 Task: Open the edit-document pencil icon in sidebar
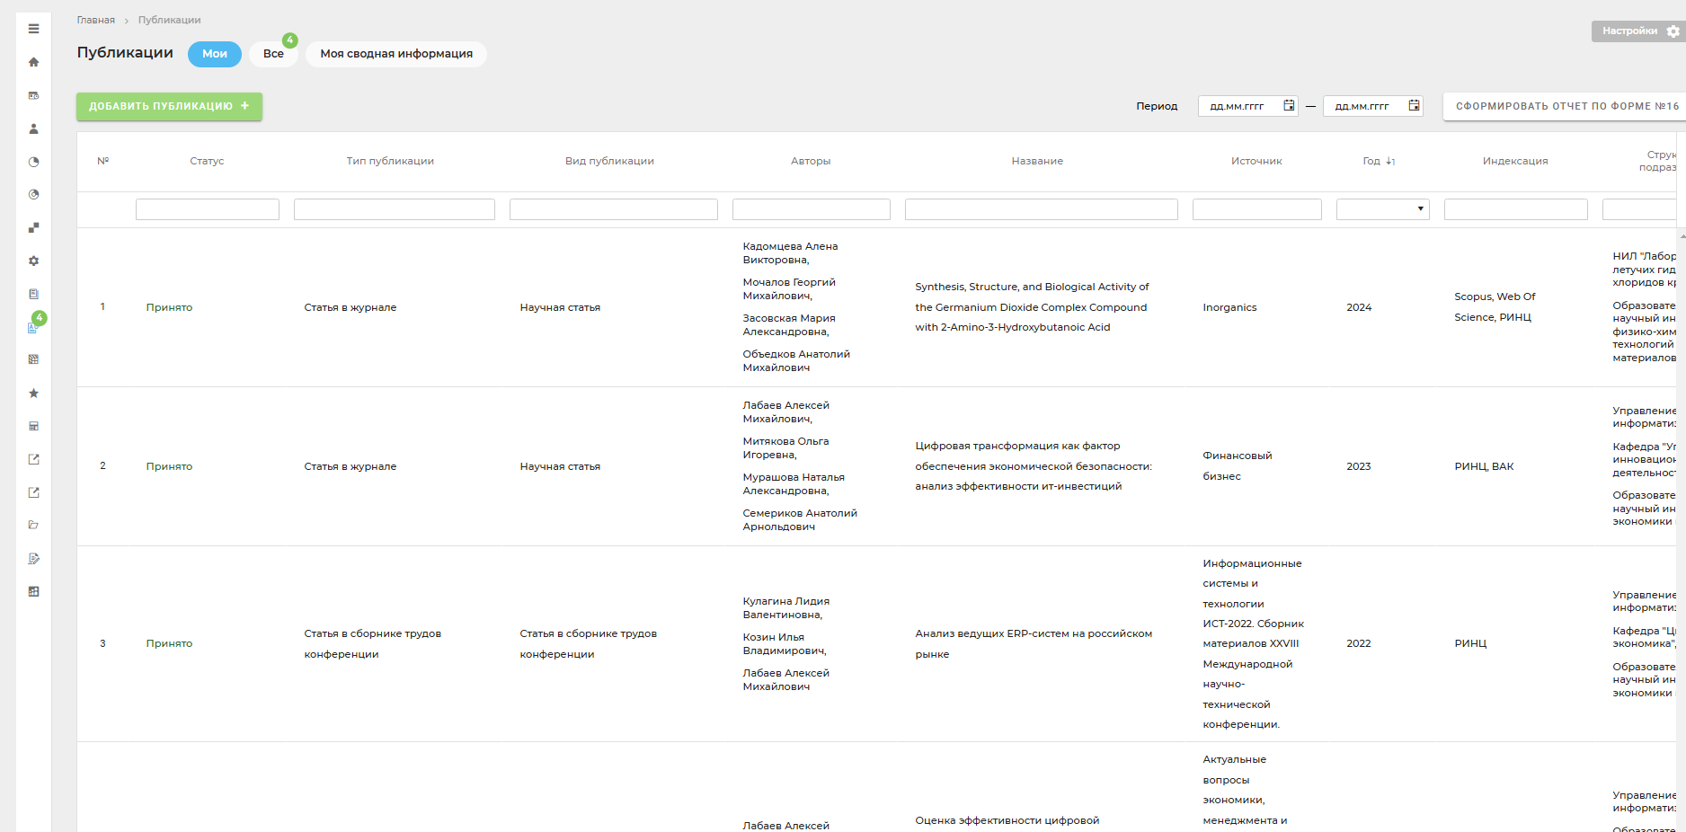pyautogui.click(x=33, y=558)
